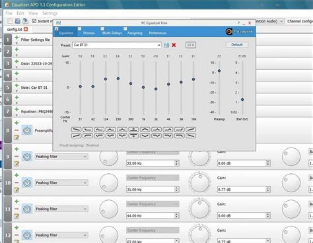Remove row 11 filter with red minus
313x243 pixels.
pos(17,209)
